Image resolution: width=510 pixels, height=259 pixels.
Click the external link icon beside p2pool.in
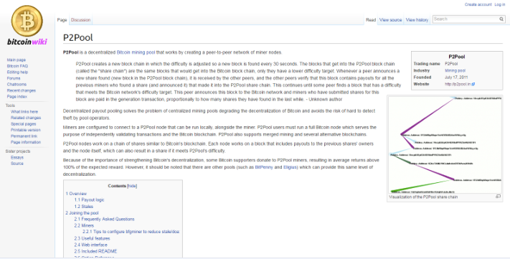[473, 84]
